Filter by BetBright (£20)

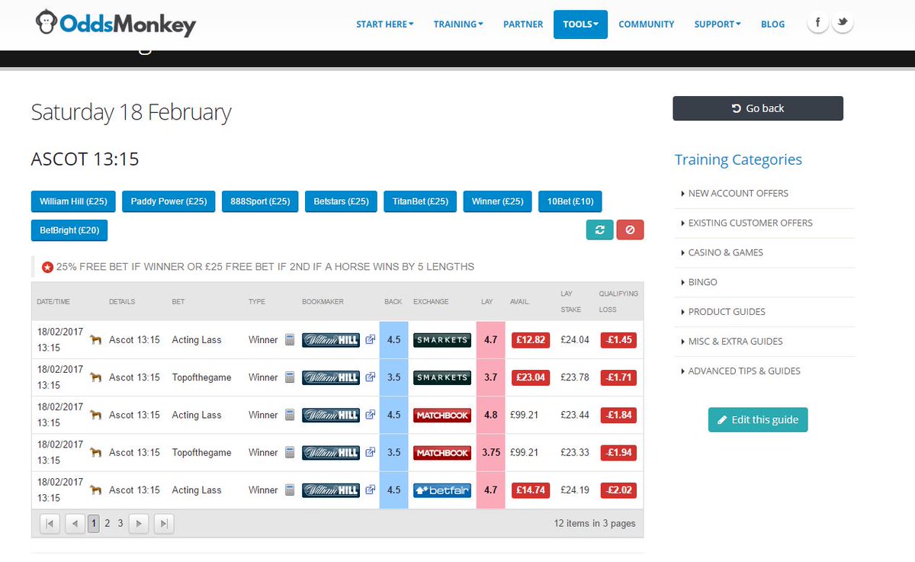[x=69, y=230]
